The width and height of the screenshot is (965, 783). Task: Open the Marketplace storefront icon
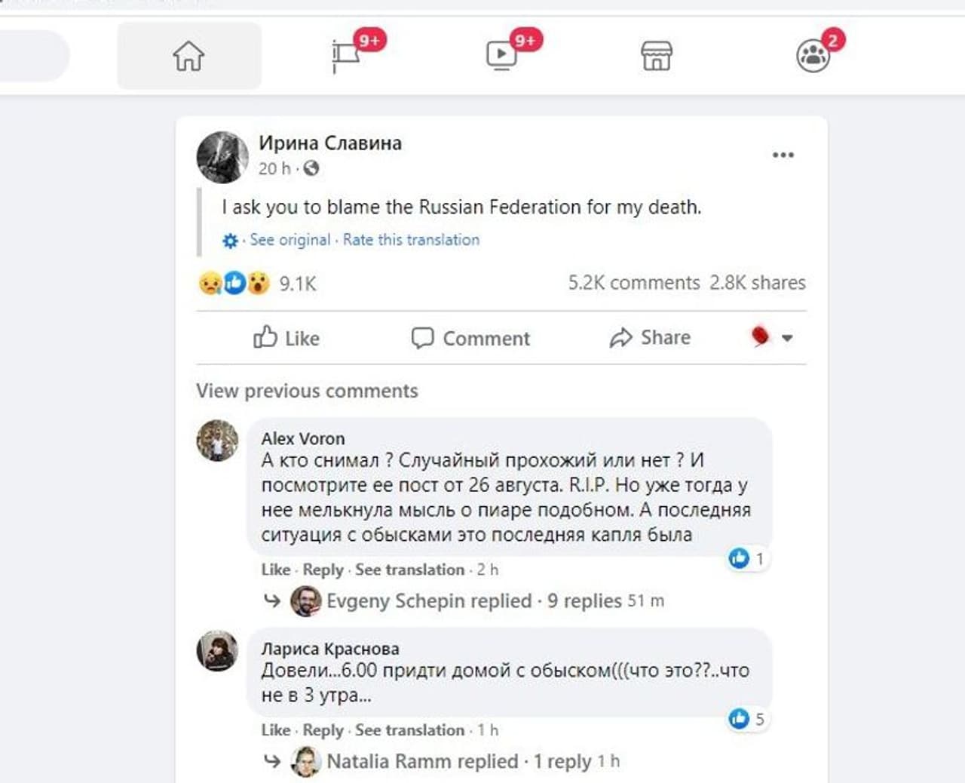tap(657, 56)
